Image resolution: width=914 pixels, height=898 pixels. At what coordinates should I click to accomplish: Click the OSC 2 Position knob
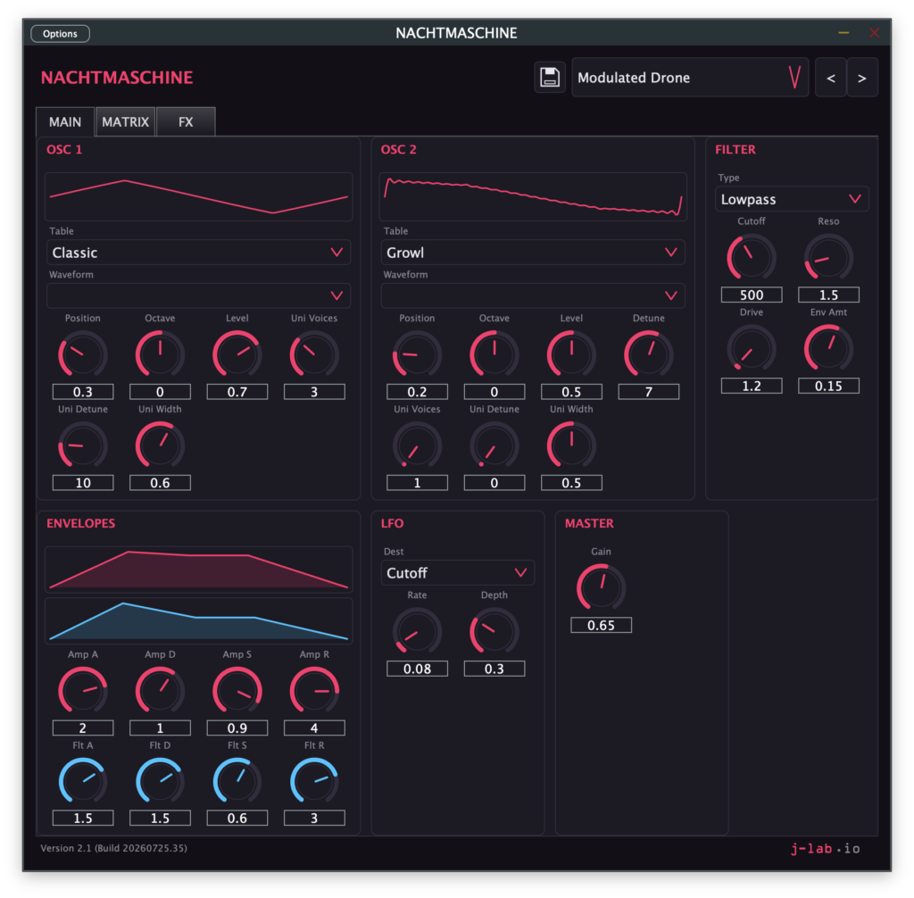[417, 354]
